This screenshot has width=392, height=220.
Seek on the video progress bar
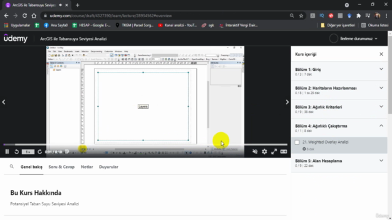[x=145, y=144]
